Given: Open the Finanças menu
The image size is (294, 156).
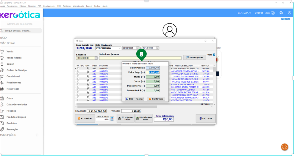Looking at the screenshot, I should tap(32, 6).
